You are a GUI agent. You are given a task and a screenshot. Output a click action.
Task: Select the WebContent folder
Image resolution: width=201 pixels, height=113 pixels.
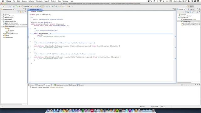click(9, 37)
